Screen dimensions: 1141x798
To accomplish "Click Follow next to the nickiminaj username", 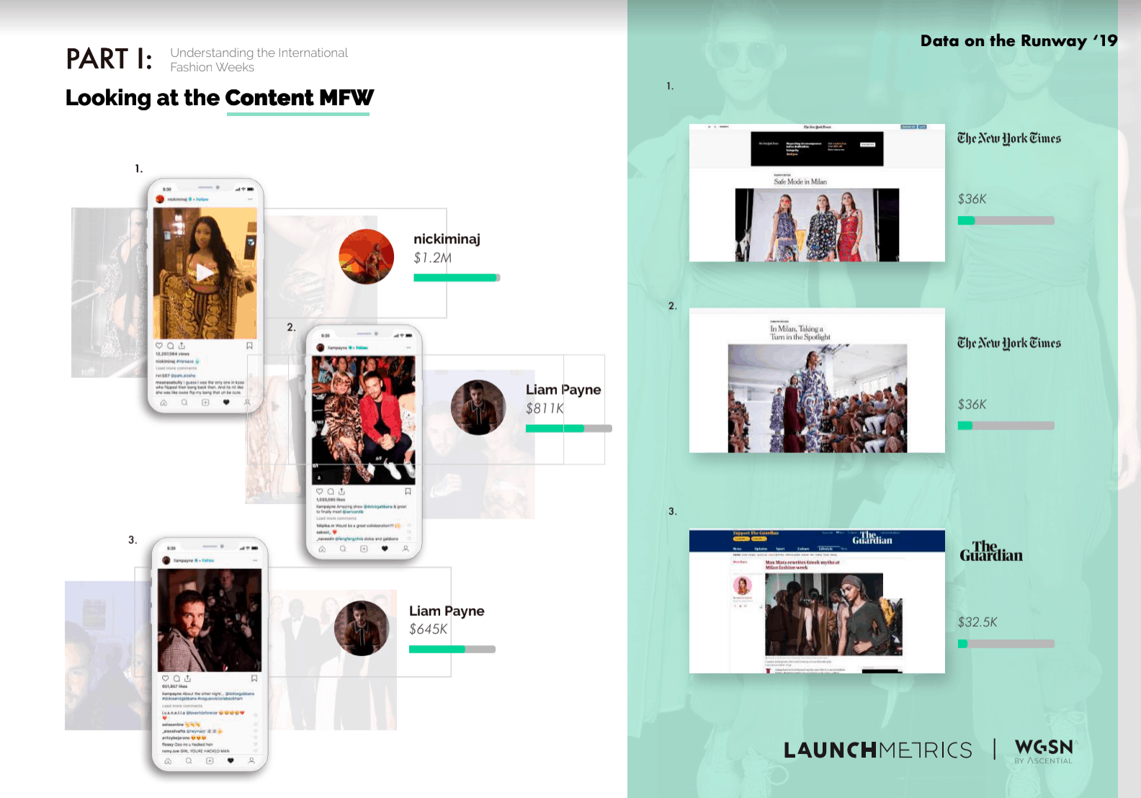I will [x=203, y=199].
